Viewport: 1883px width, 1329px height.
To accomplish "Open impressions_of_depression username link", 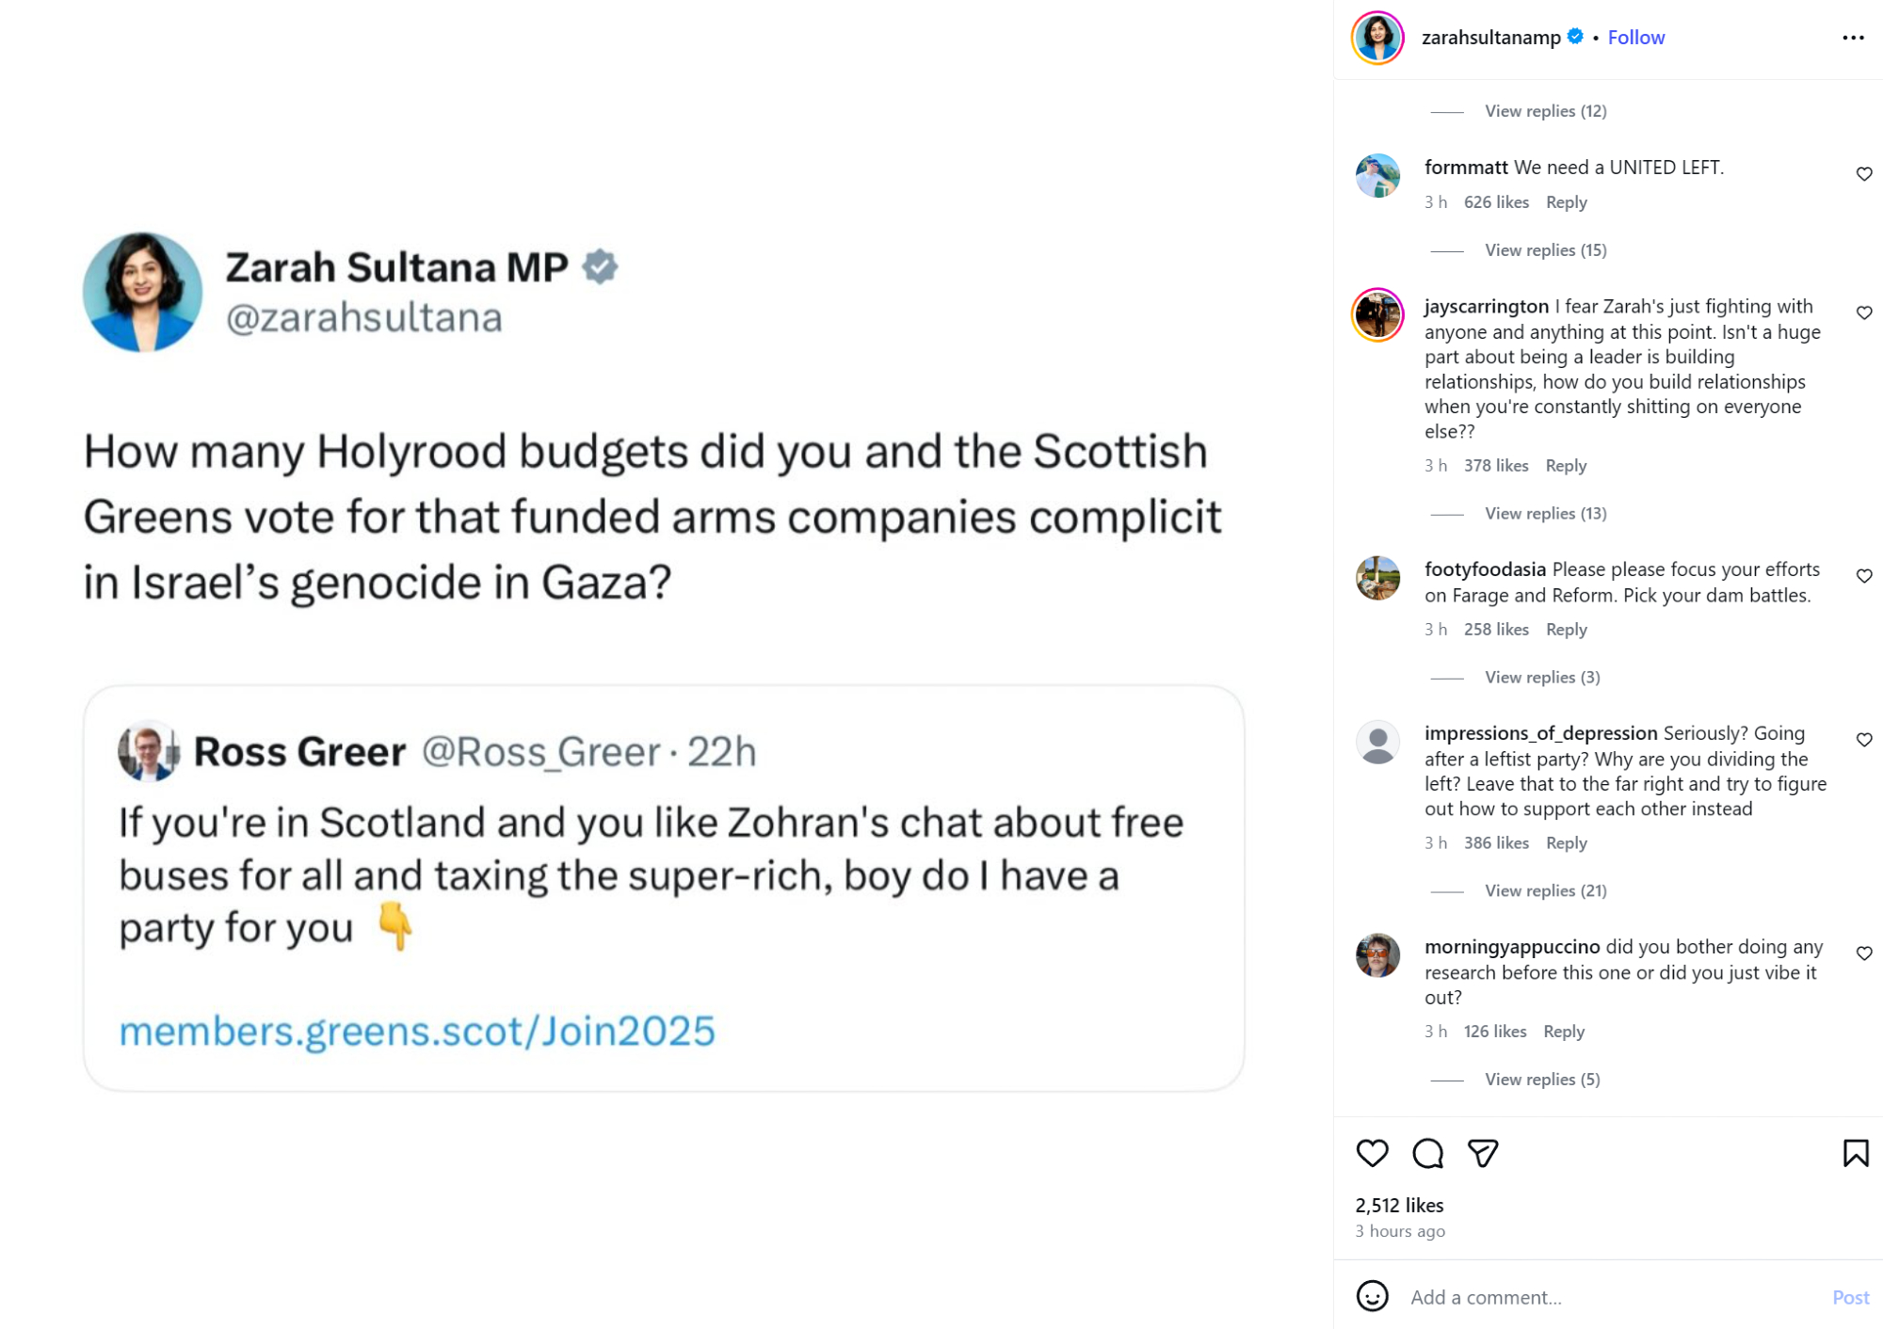I will tap(1540, 733).
